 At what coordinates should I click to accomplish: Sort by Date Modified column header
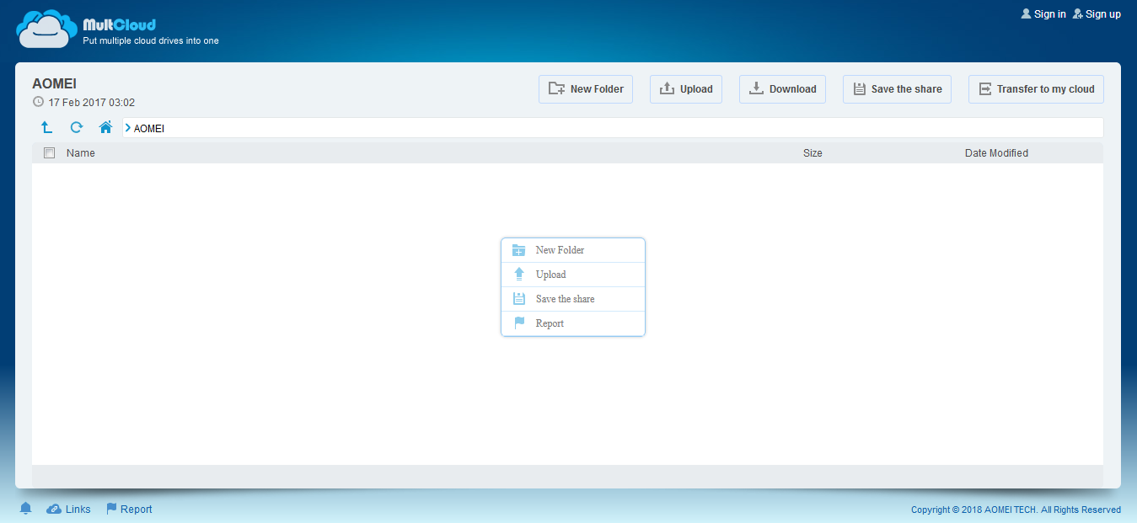click(996, 153)
